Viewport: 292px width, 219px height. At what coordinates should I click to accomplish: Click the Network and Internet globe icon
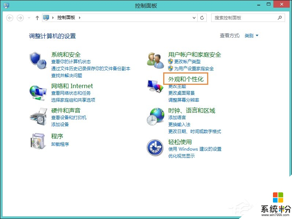pyautogui.click(x=38, y=93)
